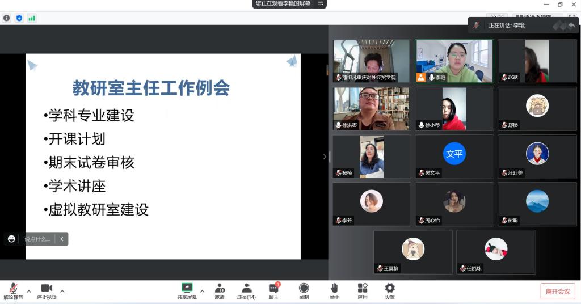Viewport: 581px width, 304px height.
Task: Click the share screen (共享屏幕) icon
Action: [x=187, y=288]
